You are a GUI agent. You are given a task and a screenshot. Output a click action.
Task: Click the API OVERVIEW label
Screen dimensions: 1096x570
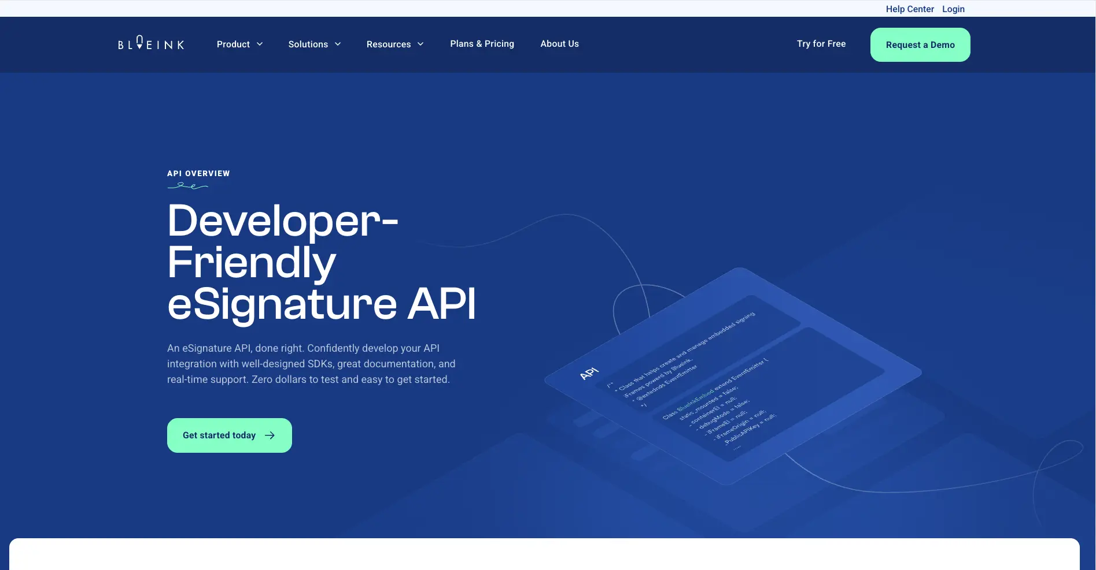click(198, 173)
